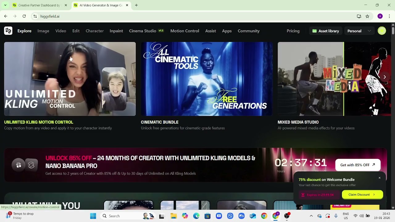The image size is (395, 222).
Task: Click the 'UNLIMITED KLING MOTION CONTROL' title
Action: point(39,122)
